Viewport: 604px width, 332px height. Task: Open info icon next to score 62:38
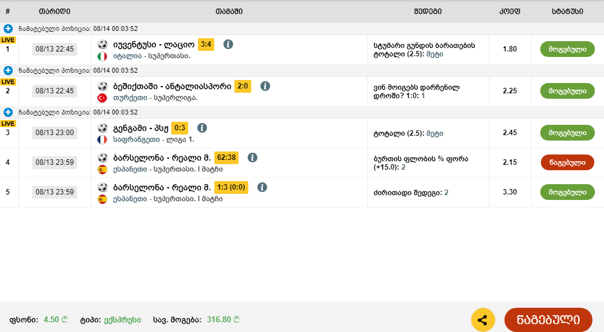[x=253, y=158]
